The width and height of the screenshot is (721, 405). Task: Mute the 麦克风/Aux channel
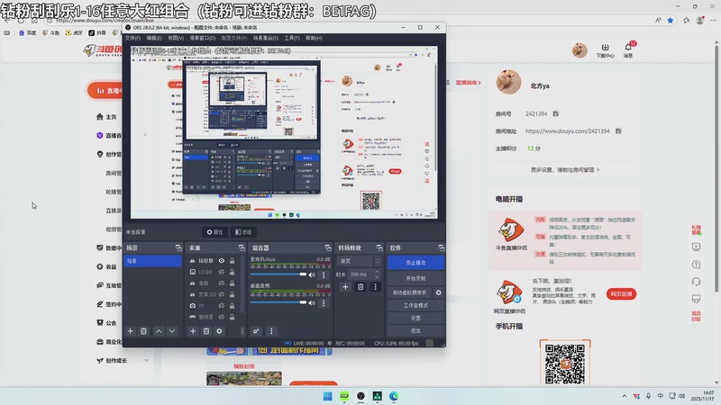[x=312, y=275]
